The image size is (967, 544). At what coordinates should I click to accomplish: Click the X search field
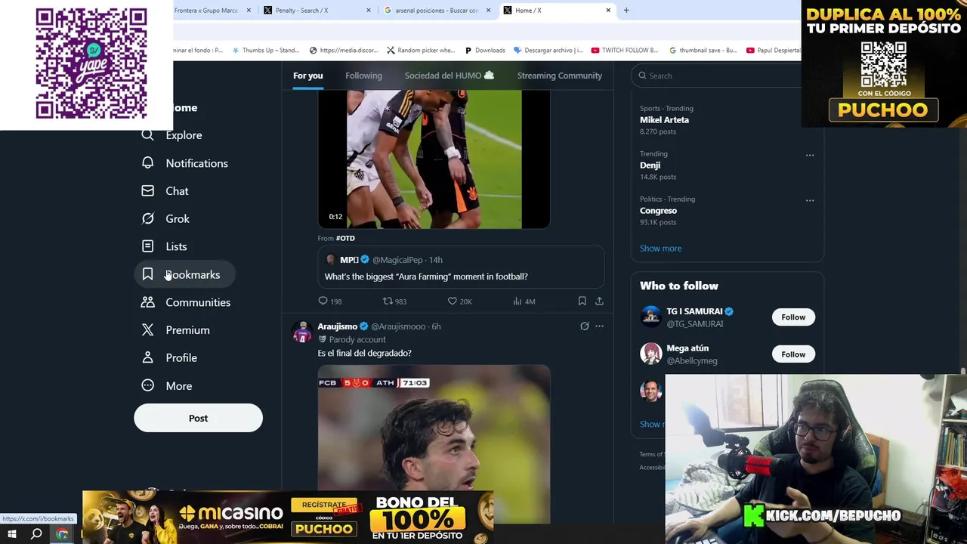tap(718, 76)
